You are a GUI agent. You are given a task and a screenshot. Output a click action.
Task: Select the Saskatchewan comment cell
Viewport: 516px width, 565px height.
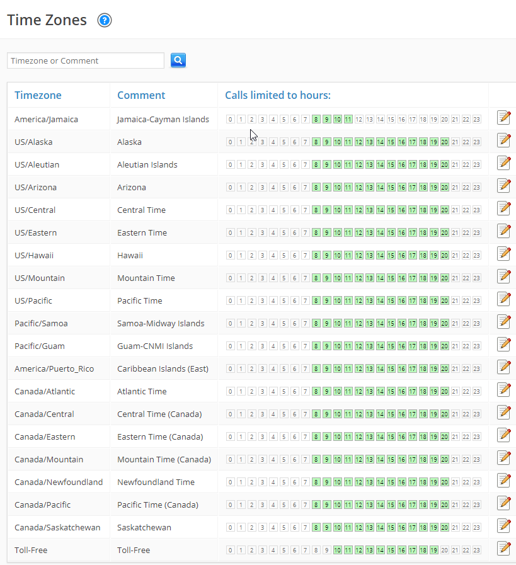(x=144, y=528)
